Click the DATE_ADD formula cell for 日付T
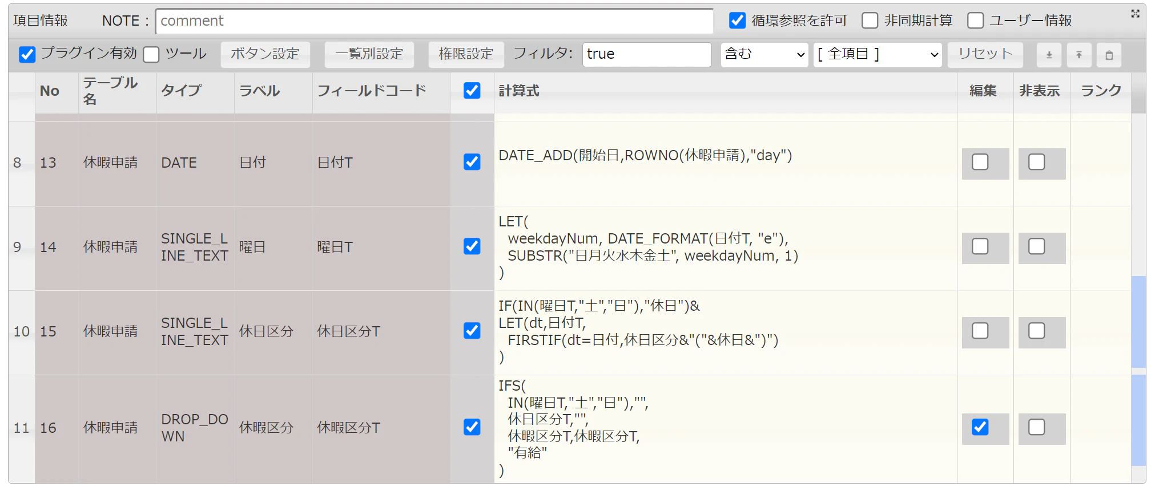The height and width of the screenshot is (491, 1151). 725,163
